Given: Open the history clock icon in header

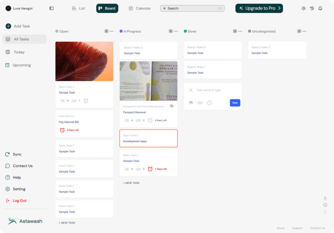Looking at the screenshot, I should [x=312, y=8].
